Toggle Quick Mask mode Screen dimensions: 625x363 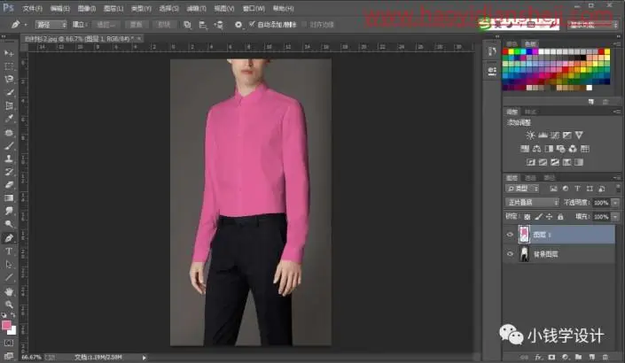[9, 343]
